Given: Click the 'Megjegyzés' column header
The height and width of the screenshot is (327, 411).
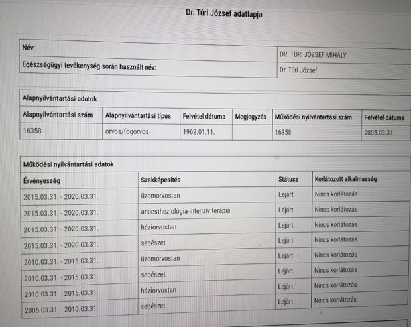Looking at the screenshot, I should pos(251,117).
